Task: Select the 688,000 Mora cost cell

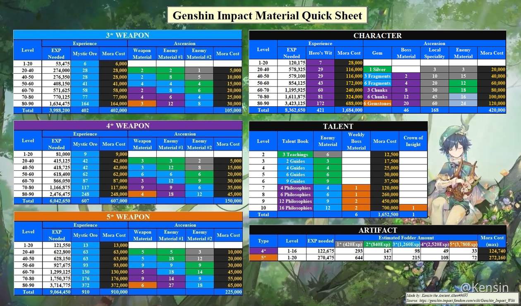Action: (349, 103)
